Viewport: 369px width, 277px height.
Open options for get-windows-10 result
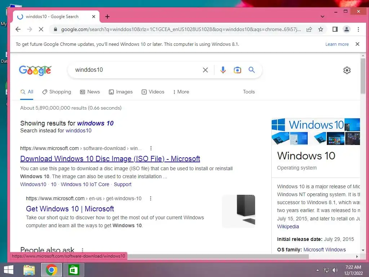pyautogui.click(x=151, y=198)
